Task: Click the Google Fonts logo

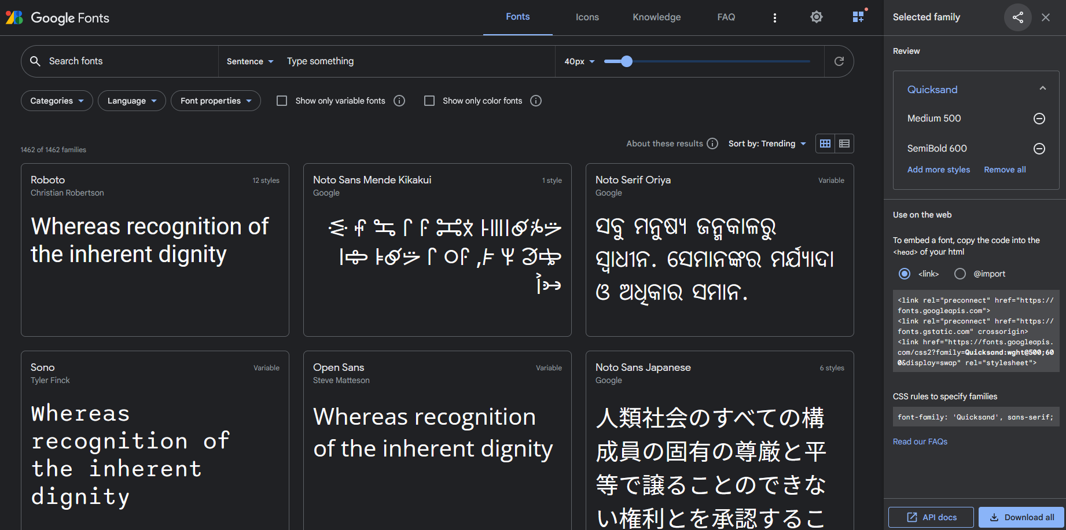Action: pos(57,17)
